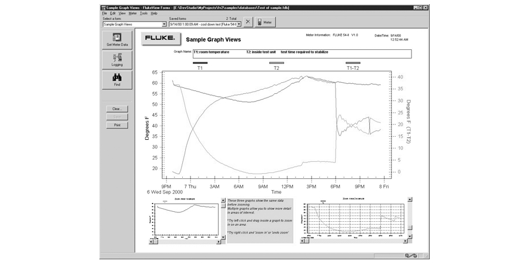Click the Print button
The image size is (529, 264).
pyautogui.click(x=117, y=125)
